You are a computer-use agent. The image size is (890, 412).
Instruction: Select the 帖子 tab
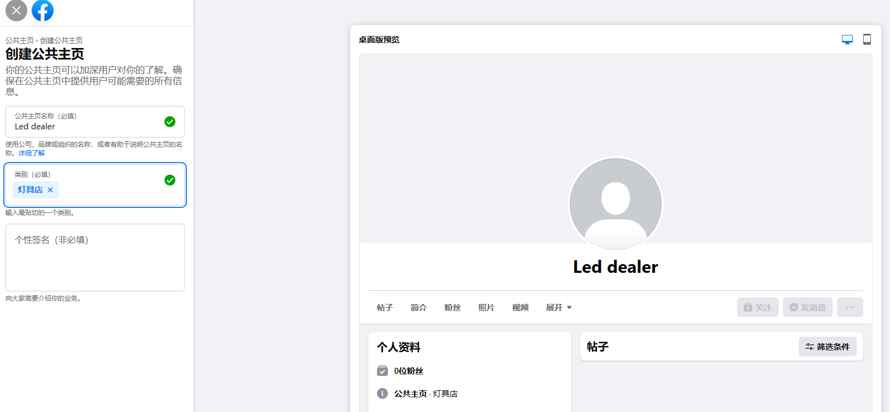(x=385, y=308)
